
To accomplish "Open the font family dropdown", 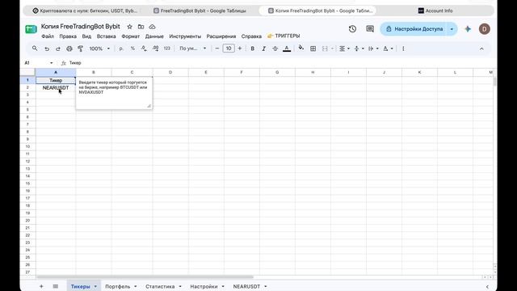I will pos(192,48).
